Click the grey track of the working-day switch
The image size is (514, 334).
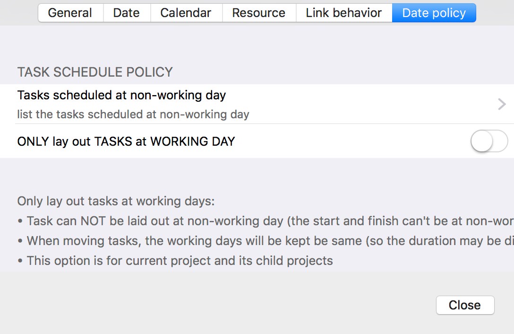(499, 141)
